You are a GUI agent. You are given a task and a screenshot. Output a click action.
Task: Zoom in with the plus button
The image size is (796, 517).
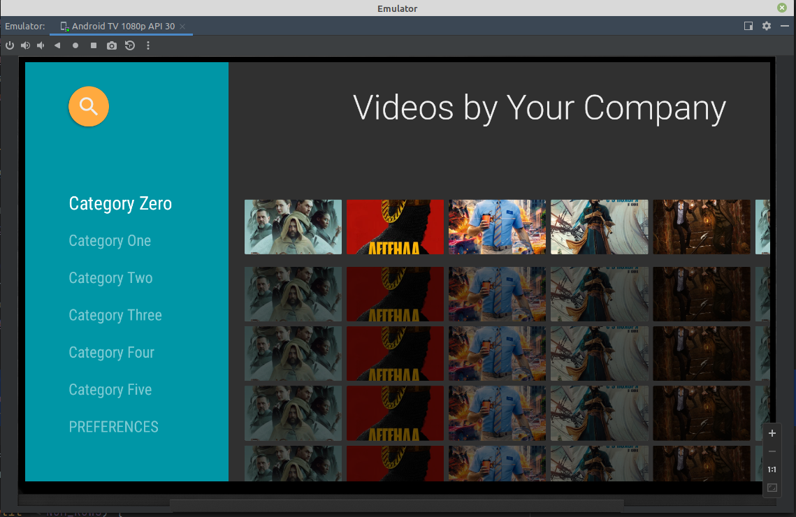tap(772, 433)
